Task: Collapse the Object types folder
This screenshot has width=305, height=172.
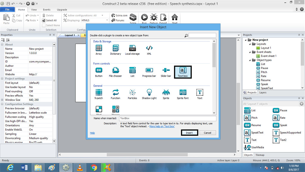Action: [250, 60]
